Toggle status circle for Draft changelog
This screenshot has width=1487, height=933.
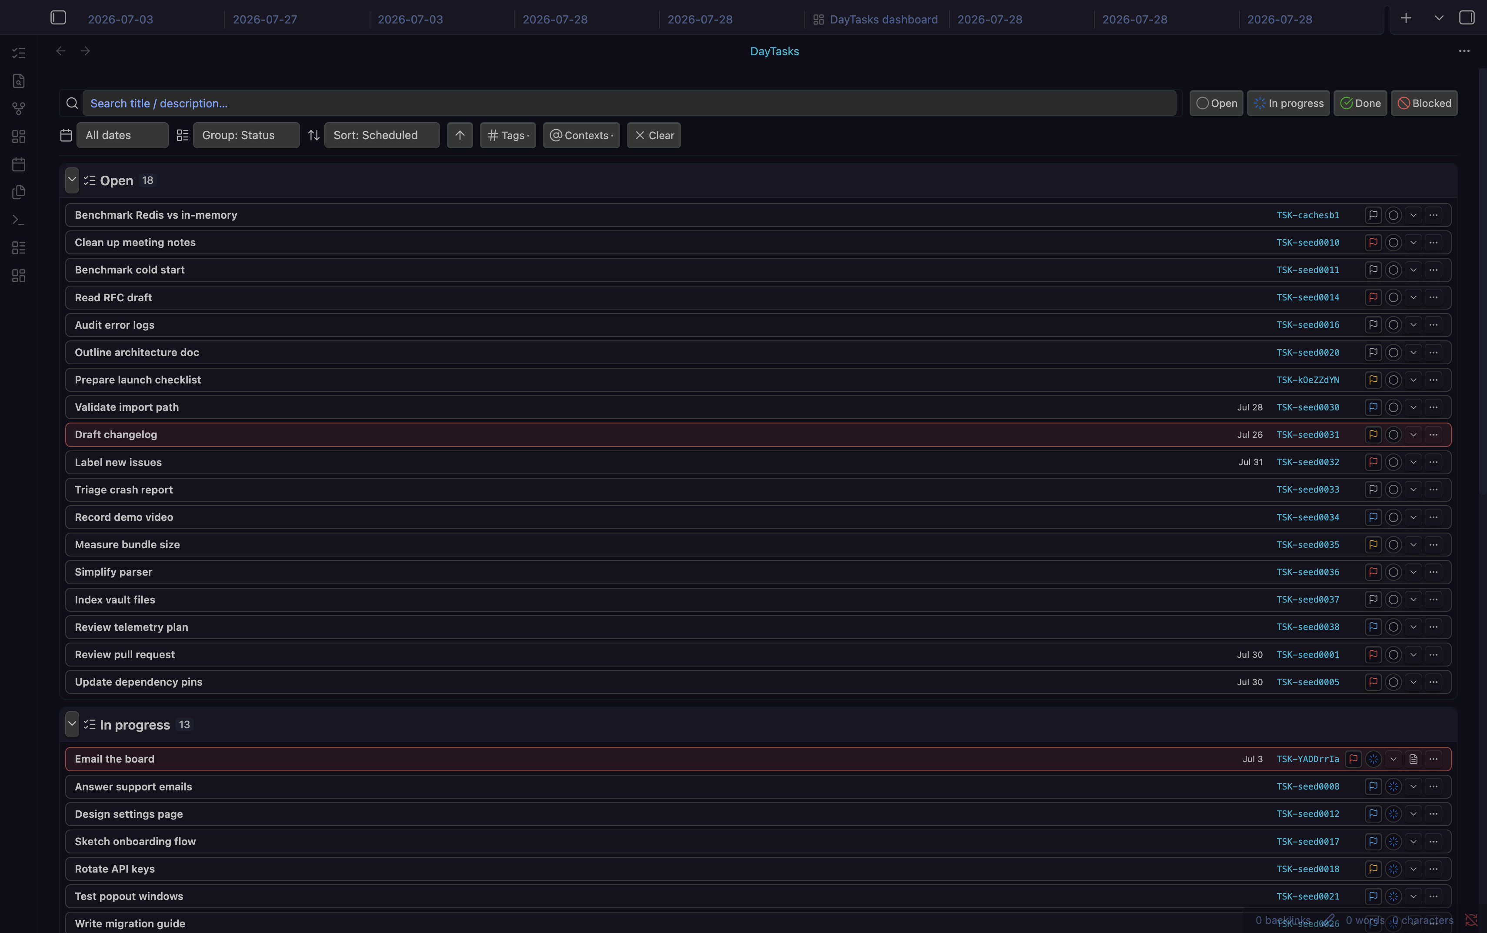[1393, 434]
